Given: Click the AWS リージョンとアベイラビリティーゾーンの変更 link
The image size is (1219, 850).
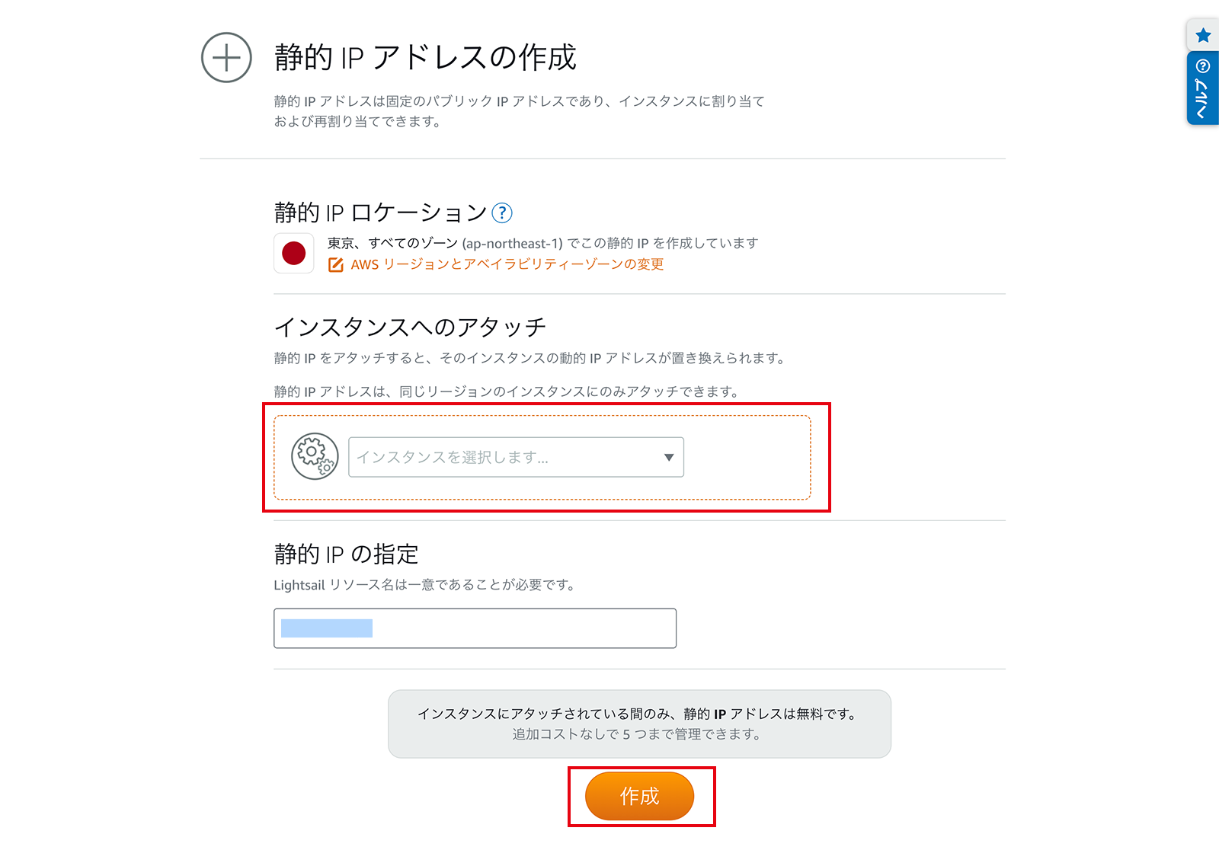Looking at the screenshot, I should pyautogui.click(x=507, y=264).
